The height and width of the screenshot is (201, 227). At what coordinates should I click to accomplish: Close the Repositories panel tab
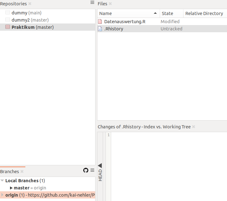[30, 4]
